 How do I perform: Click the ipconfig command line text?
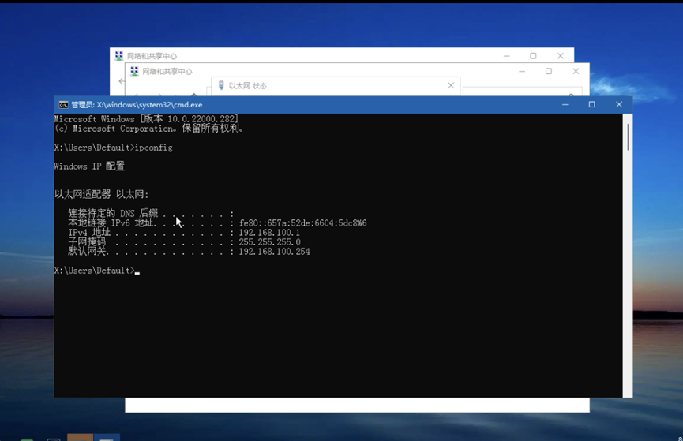coord(113,148)
